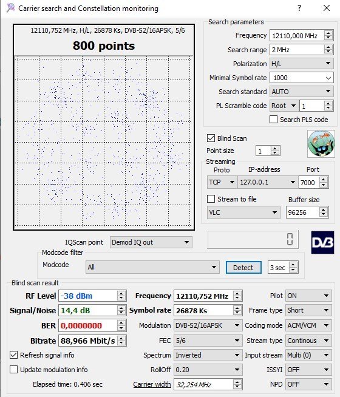The image size is (340, 397).
Task: Open the ISSYI OFF dropdown
Action: pos(308,370)
